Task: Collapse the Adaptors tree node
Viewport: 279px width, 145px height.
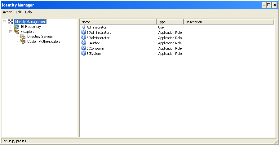Action: 11,32
